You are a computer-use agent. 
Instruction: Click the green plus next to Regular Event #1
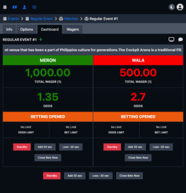pyautogui.click(x=41, y=39)
